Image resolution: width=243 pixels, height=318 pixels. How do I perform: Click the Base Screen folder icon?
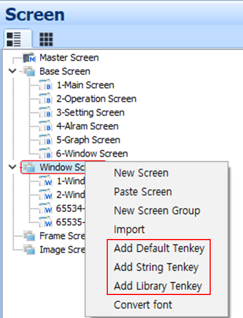30,71
